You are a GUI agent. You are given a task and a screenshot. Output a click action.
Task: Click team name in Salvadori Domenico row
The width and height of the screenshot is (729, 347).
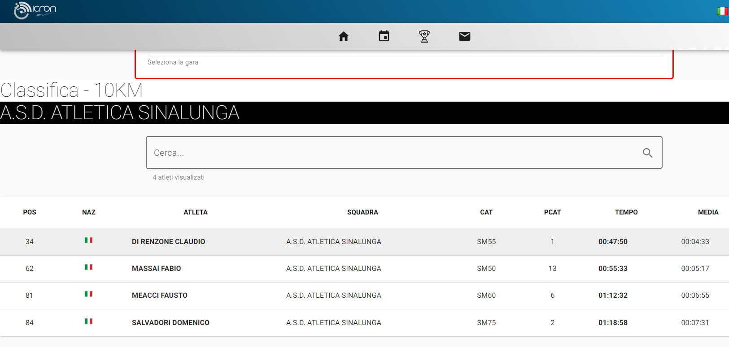pos(334,323)
